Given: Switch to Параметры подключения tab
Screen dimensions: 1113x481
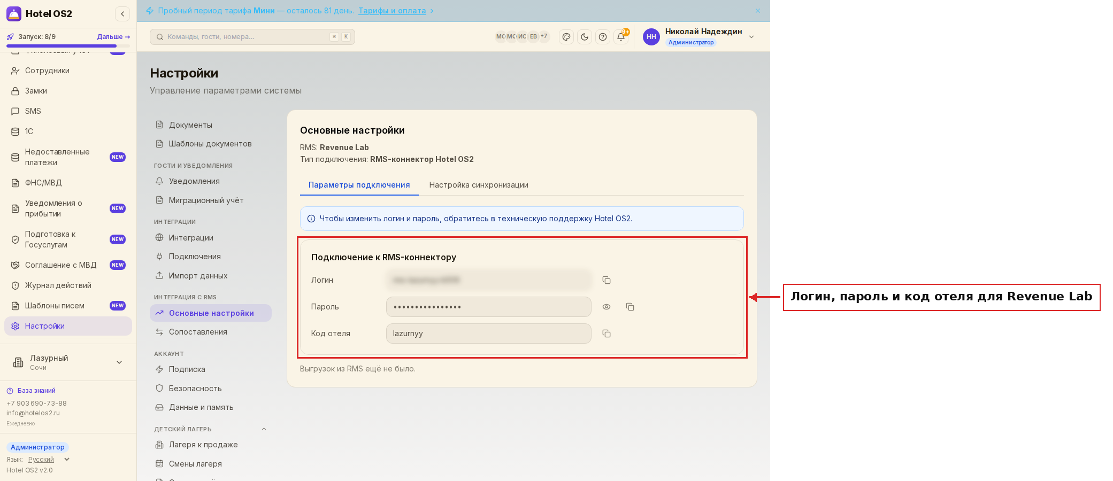Looking at the screenshot, I should 359,185.
